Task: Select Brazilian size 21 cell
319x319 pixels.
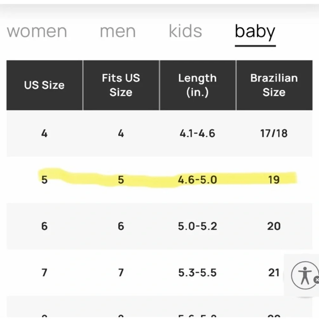Action: tap(274, 273)
